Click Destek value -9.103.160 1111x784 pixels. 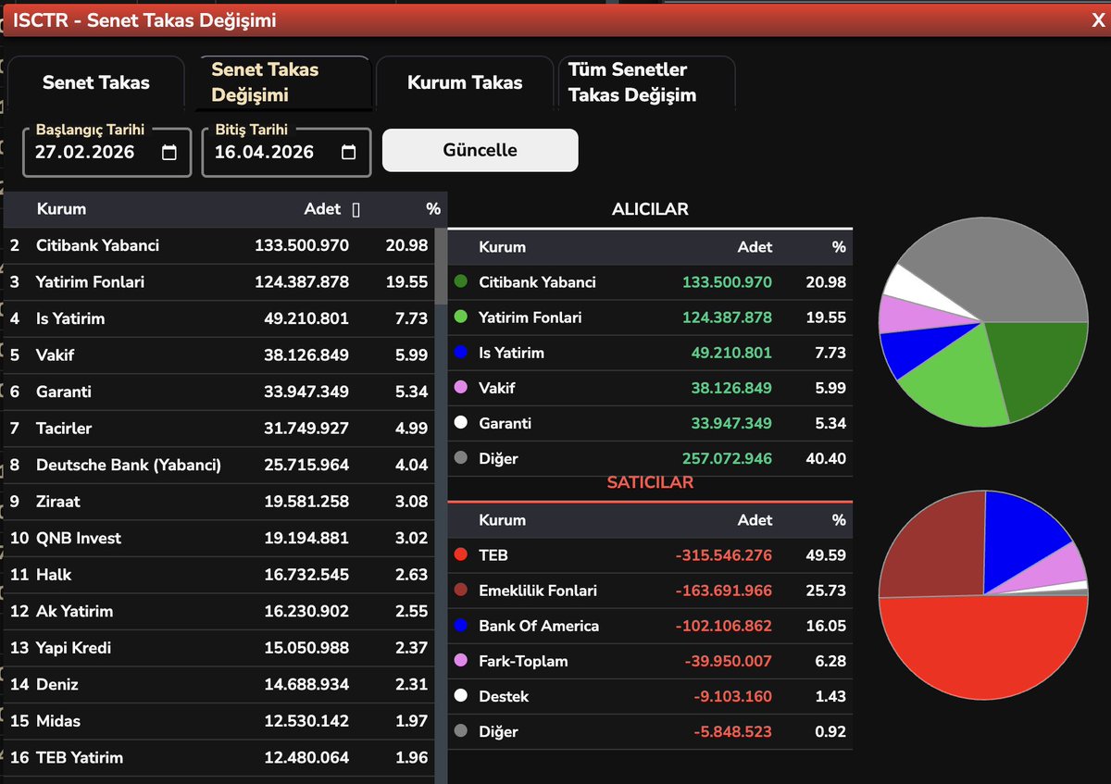(732, 696)
